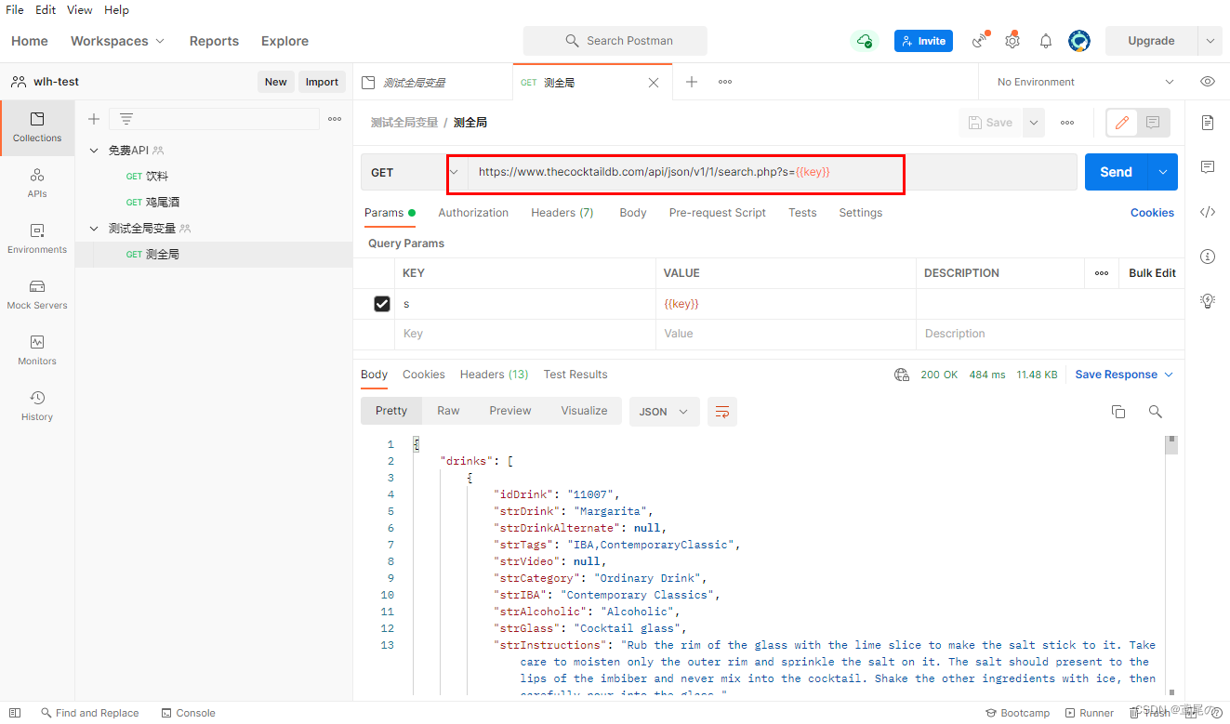Open the Console in status bar
This screenshot has height=724, width=1230.
[x=188, y=713]
